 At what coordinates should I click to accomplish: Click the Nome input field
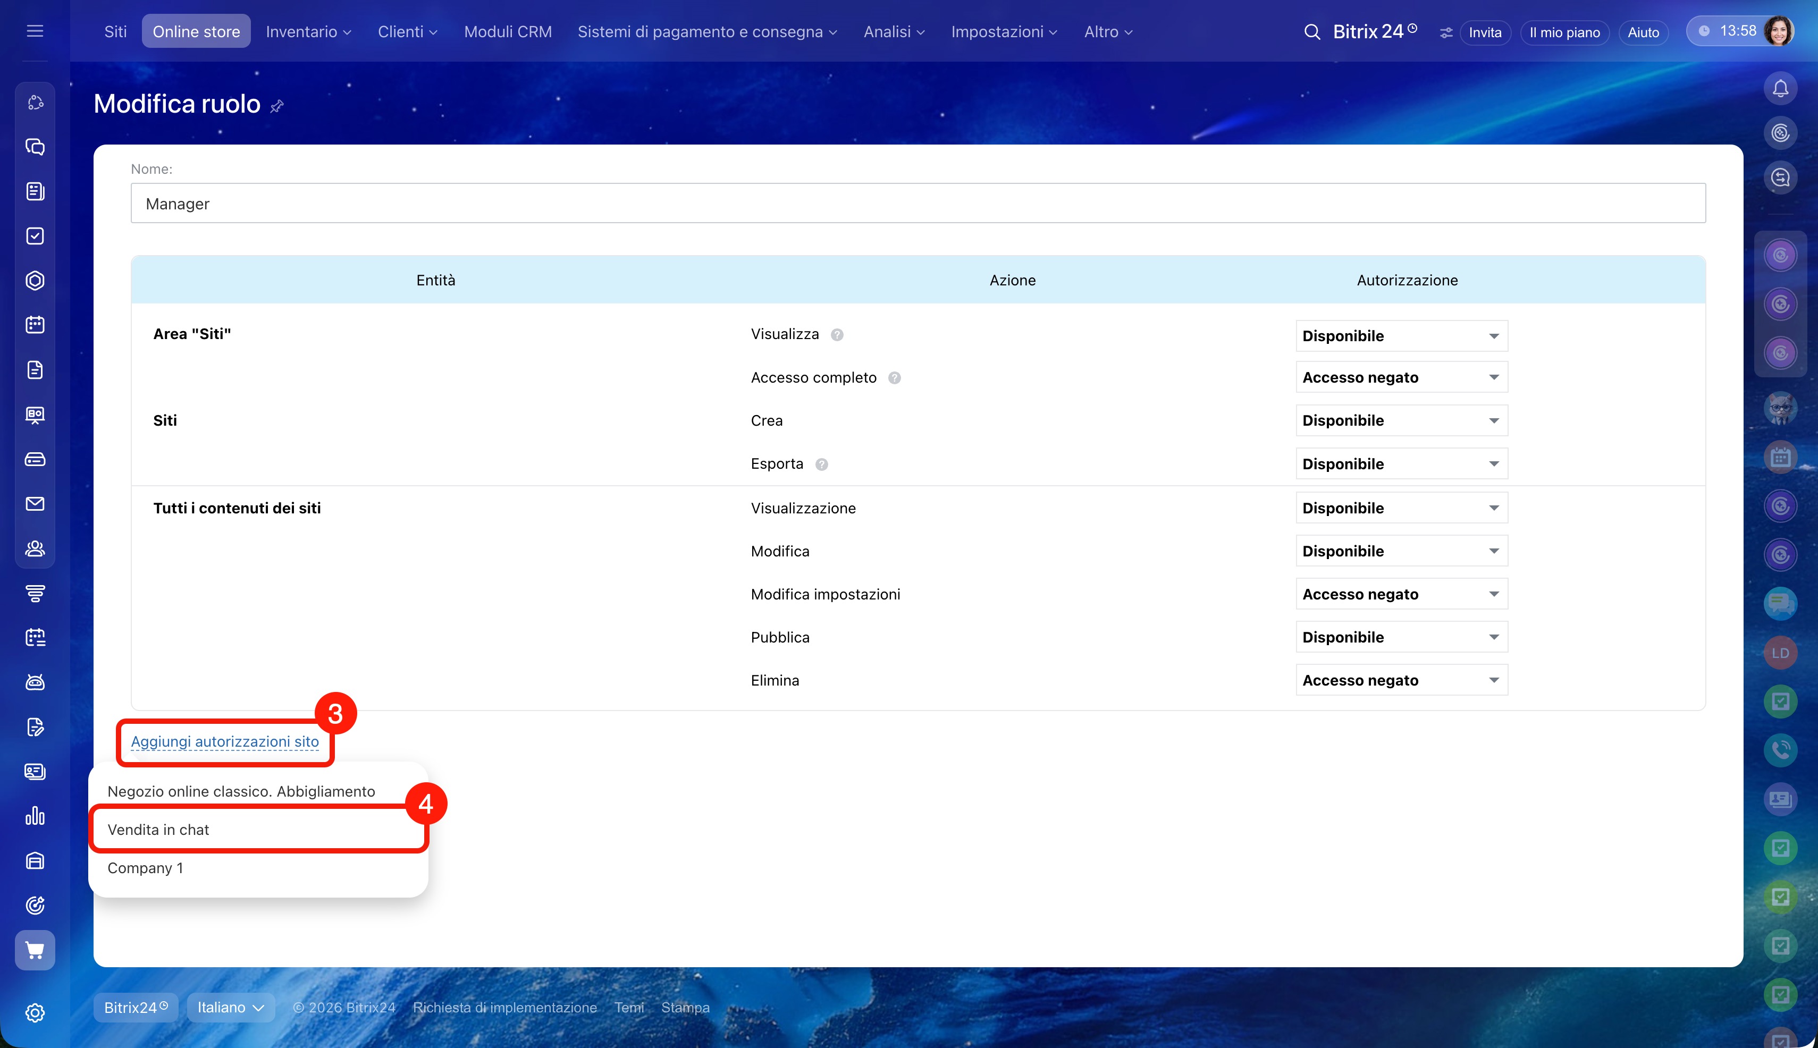(x=918, y=204)
